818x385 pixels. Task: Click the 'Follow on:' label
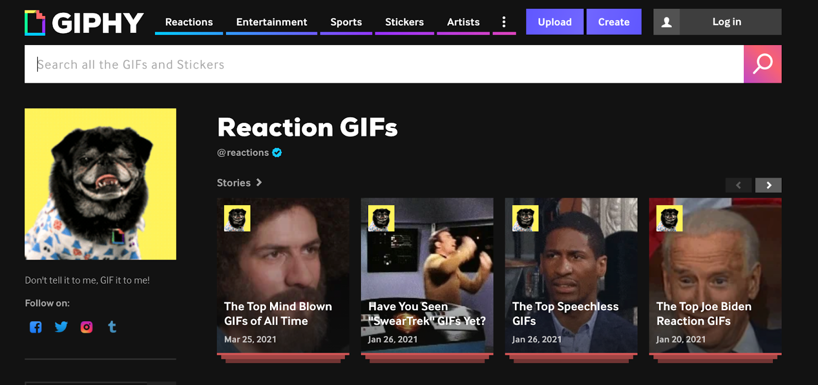(x=48, y=303)
